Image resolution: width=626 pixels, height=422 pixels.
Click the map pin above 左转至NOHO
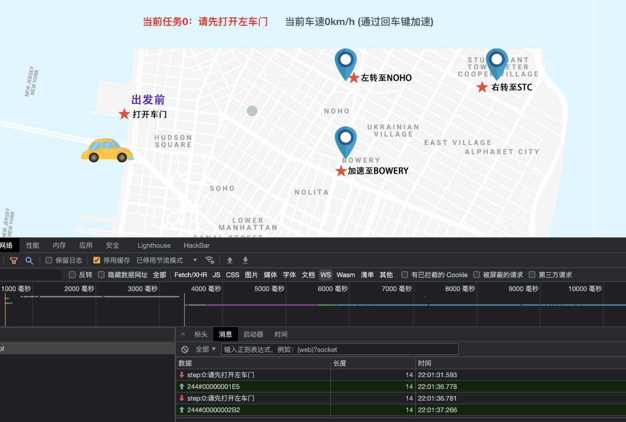click(345, 65)
